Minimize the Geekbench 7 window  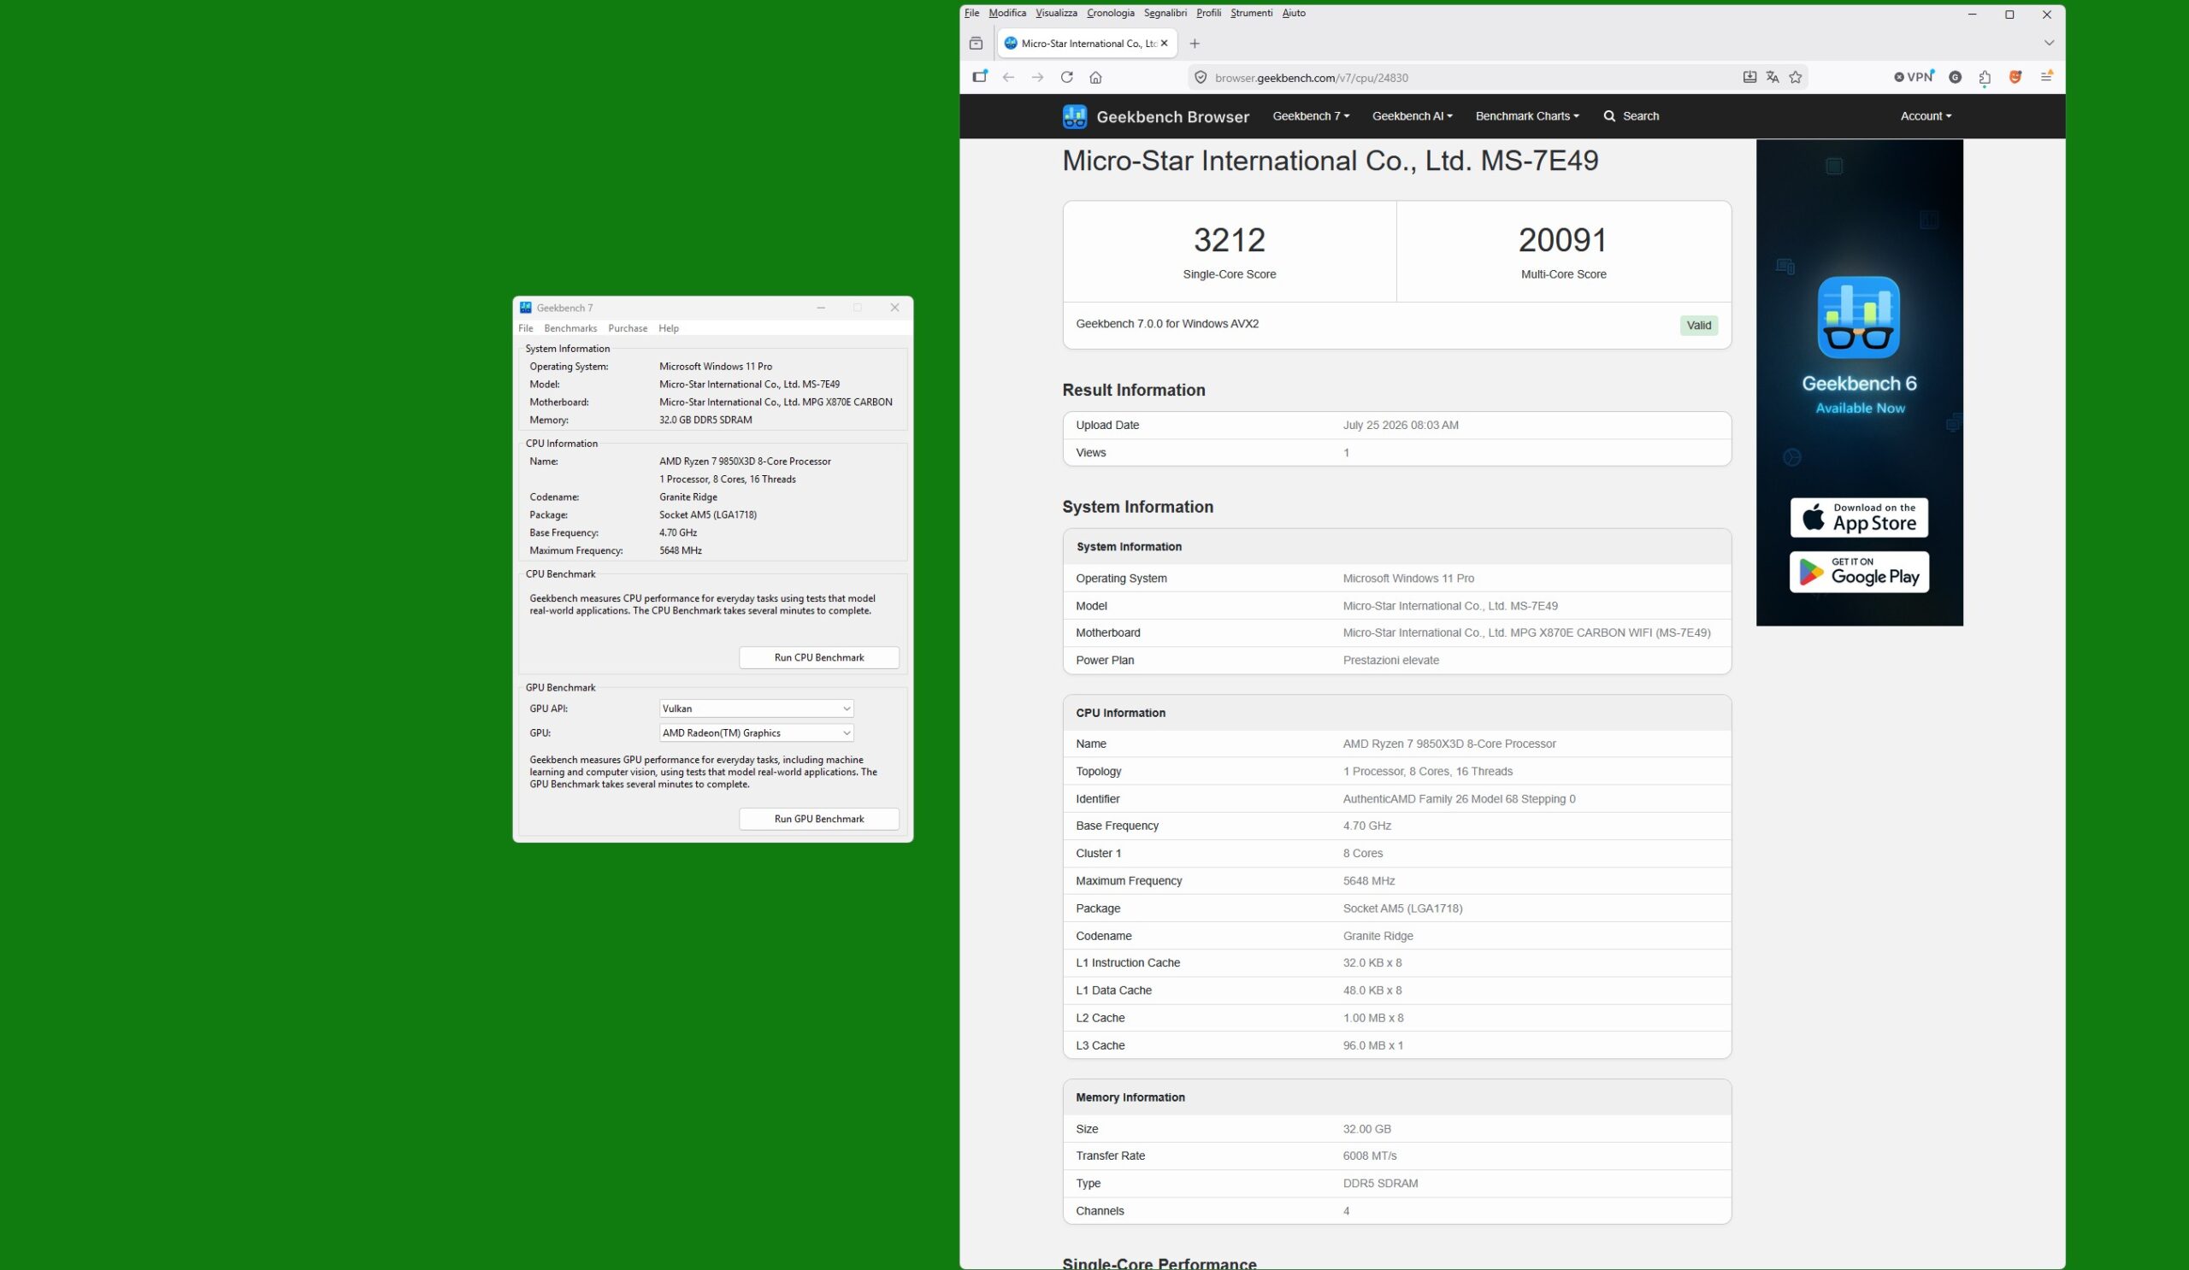[820, 308]
